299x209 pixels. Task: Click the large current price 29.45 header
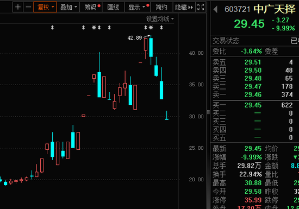coord(249,24)
